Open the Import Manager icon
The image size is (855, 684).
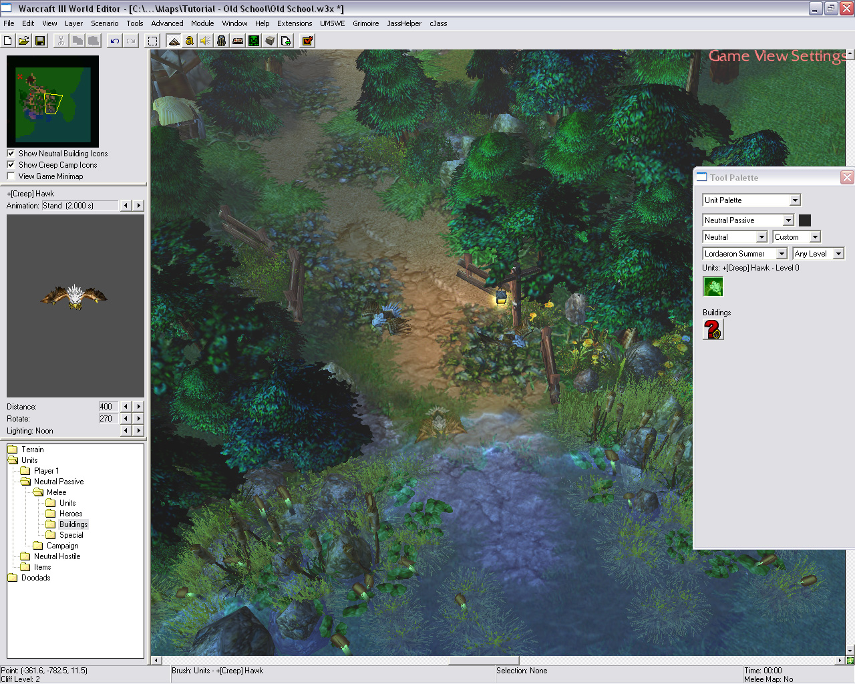(x=286, y=41)
